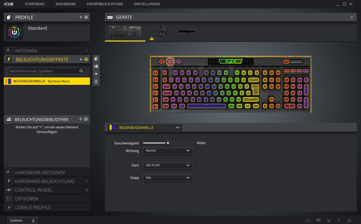Click the search magnifier icon
Screen dimensions: 361x224
pyautogui.click(x=81, y=71)
